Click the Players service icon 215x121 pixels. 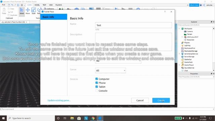tap(182, 43)
